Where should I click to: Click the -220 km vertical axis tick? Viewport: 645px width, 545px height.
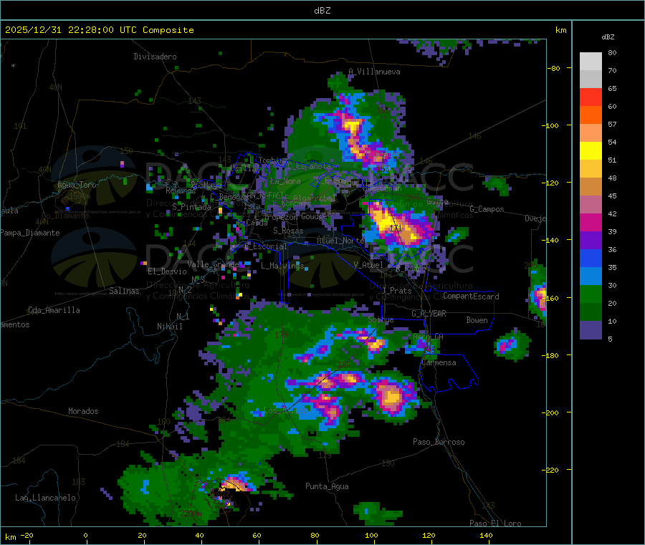click(550, 470)
